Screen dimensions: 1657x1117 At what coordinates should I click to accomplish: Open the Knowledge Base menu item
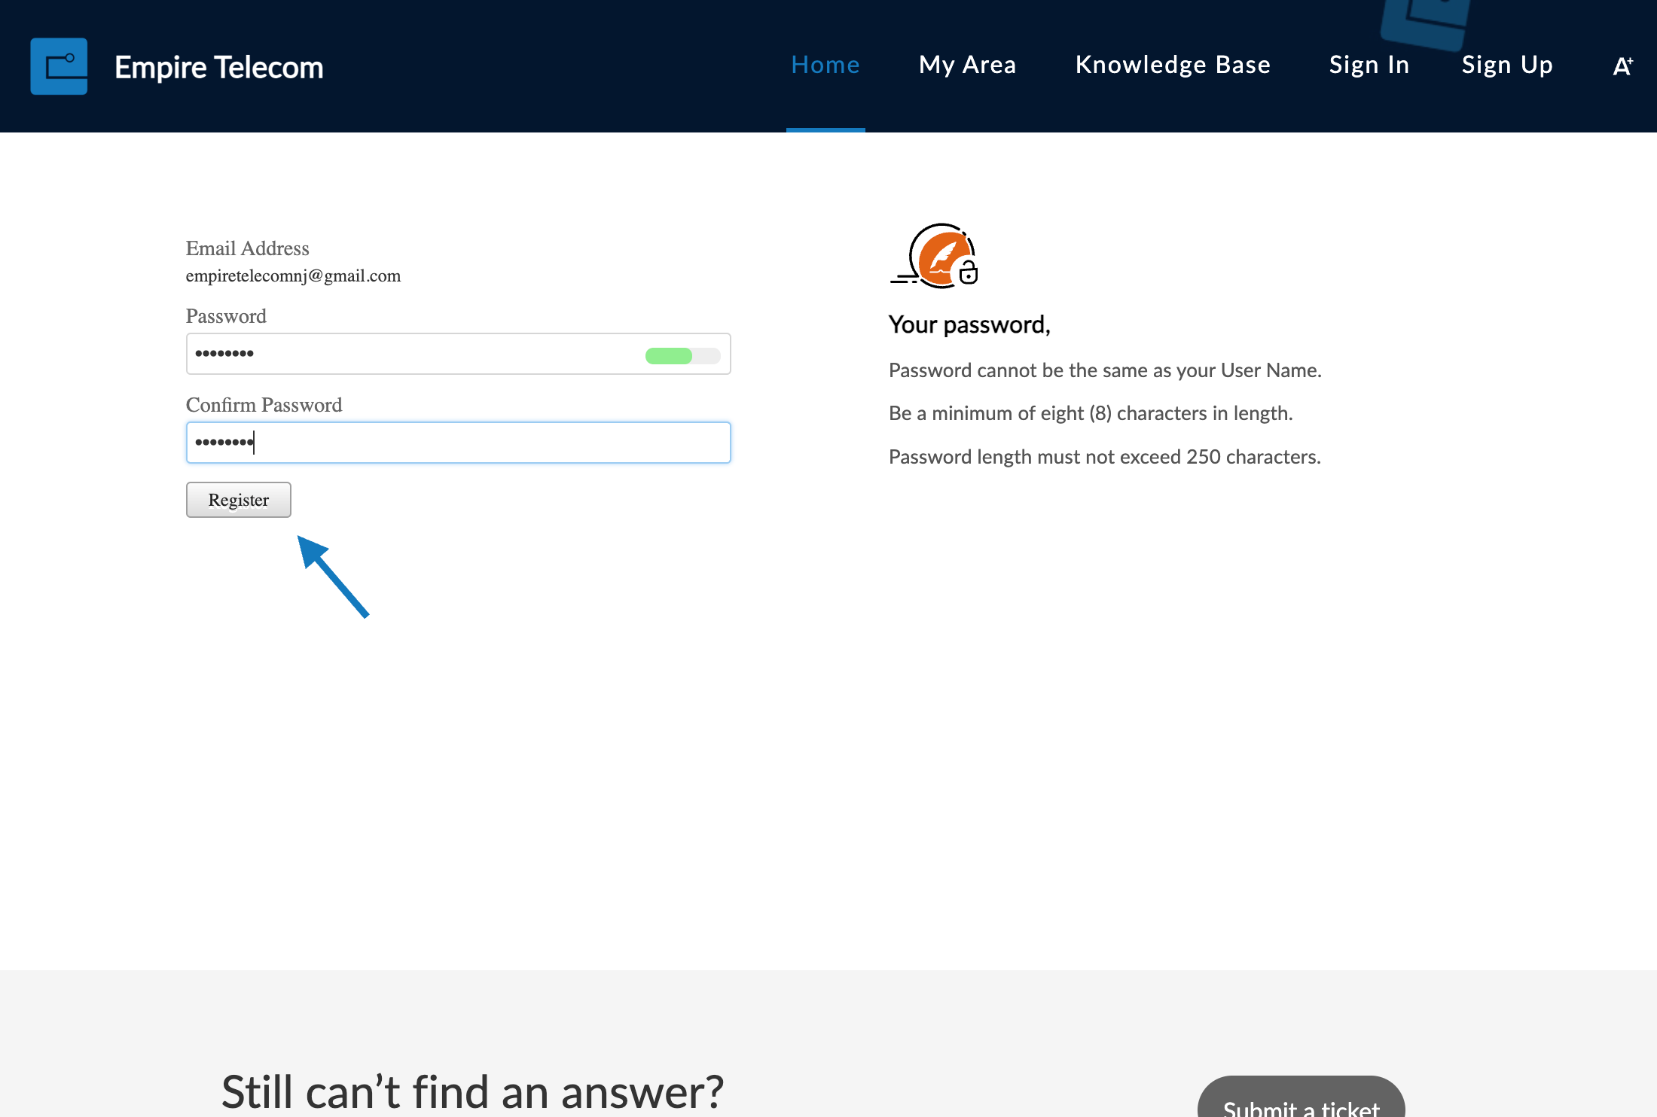(1173, 65)
